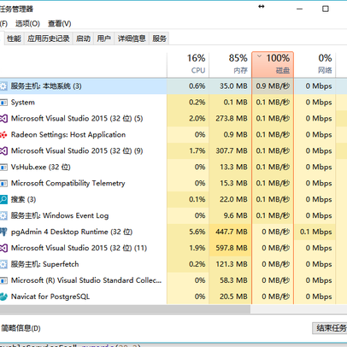Sort by the CPU 16% column header
Image resolution: width=347 pixels, height=347 pixels.
[188, 65]
